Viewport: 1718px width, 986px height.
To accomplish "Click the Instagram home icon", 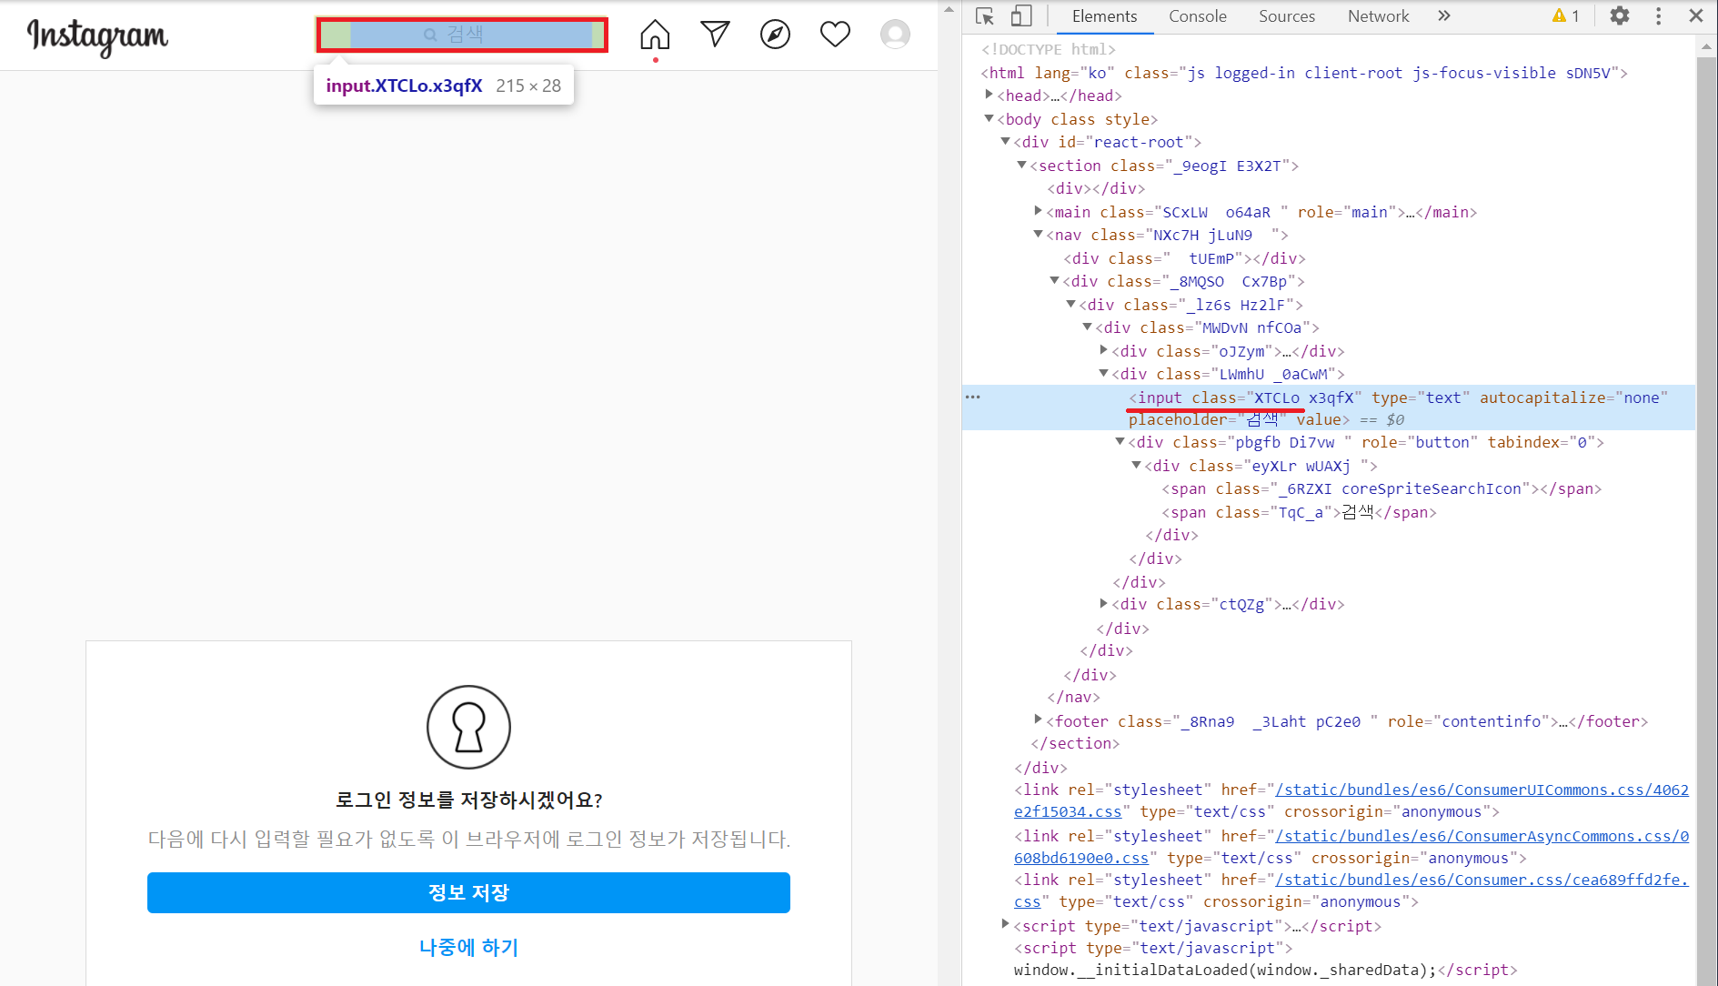I will [x=654, y=35].
